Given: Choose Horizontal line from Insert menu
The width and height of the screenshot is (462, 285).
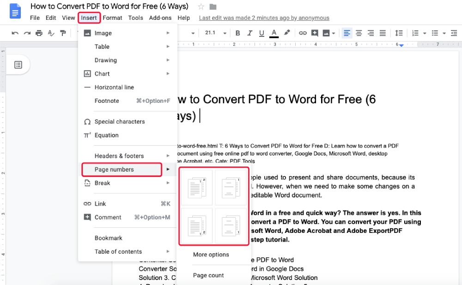Looking at the screenshot, I should coord(114,87).
